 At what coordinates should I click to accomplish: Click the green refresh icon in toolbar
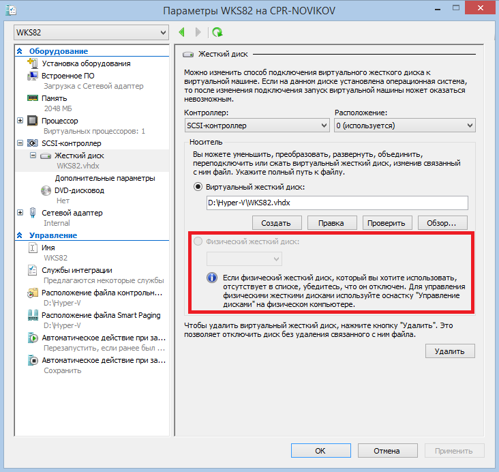(x=217, y=32)
